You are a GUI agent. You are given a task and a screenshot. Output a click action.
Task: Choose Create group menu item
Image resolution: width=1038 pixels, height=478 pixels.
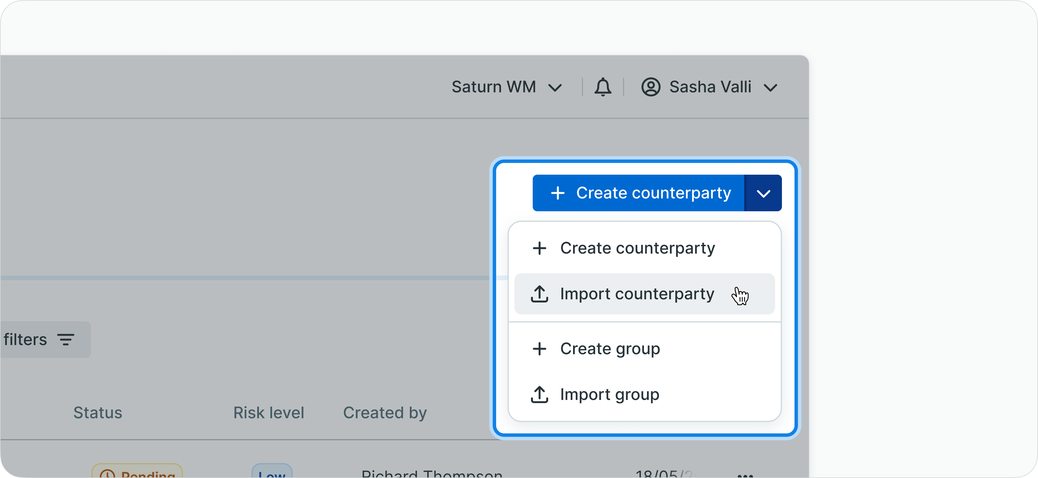coord(610,348)
